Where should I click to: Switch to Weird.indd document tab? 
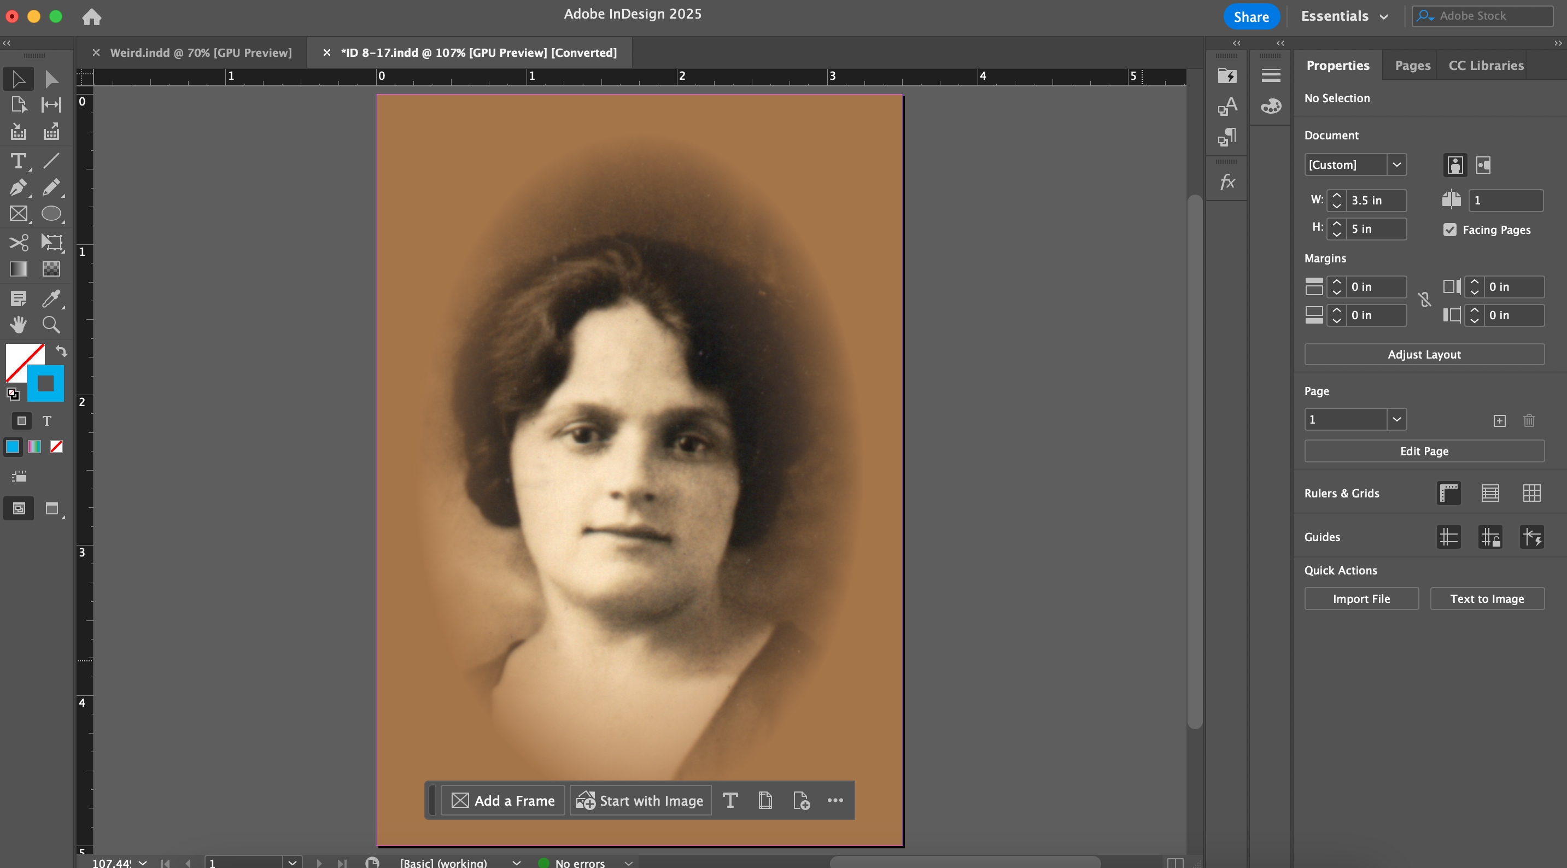click(200, 53)
